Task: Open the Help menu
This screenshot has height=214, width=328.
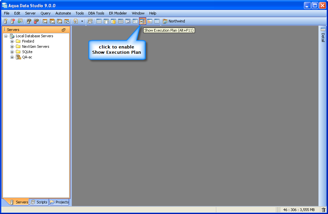Action: click(153, 13)
